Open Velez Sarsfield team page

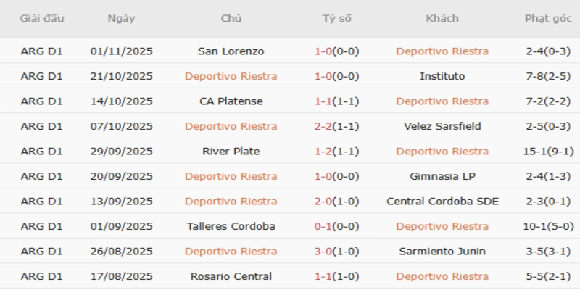click(x=442, y=126)
